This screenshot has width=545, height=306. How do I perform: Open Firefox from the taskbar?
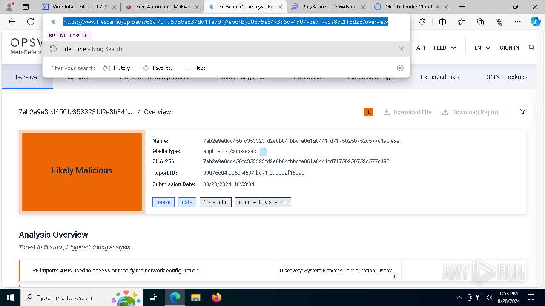pos(216,297)
